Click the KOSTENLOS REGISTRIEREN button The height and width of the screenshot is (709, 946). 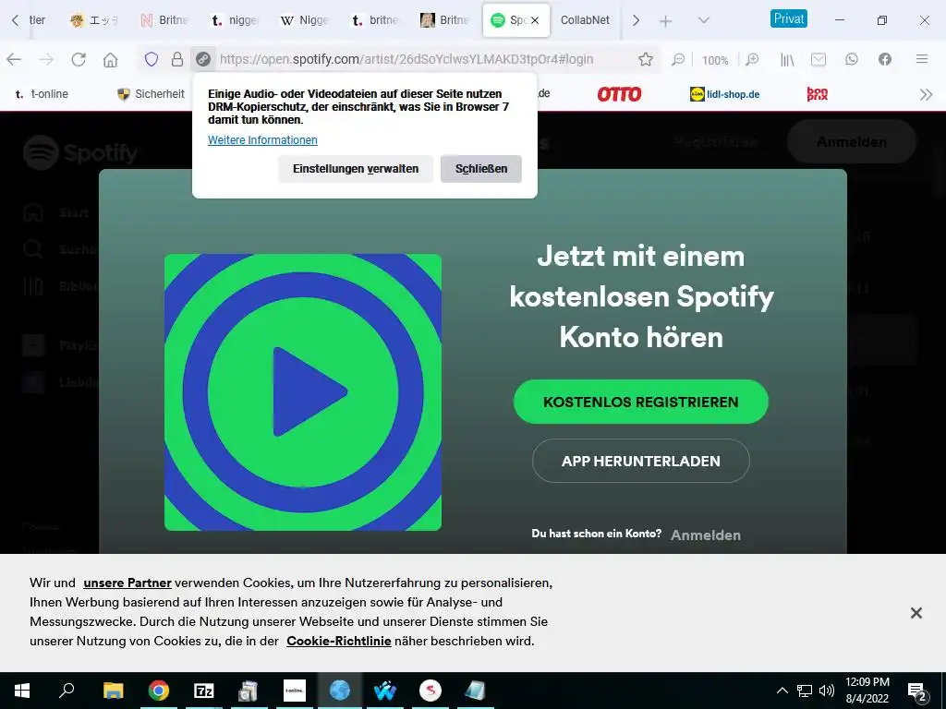coord(641,402)
